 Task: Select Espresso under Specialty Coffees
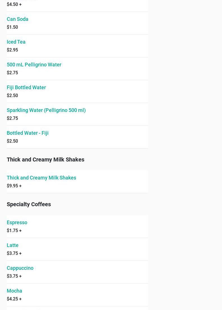click(x=17, y=223)
